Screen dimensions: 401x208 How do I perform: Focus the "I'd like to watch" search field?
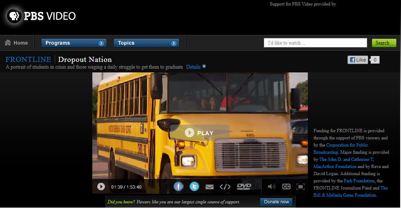tap(315, 43)
